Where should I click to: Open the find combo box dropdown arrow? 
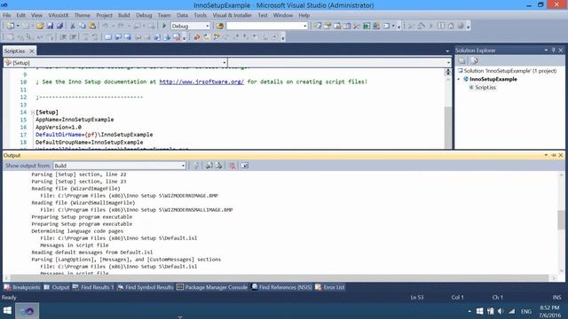click(304, 26)
